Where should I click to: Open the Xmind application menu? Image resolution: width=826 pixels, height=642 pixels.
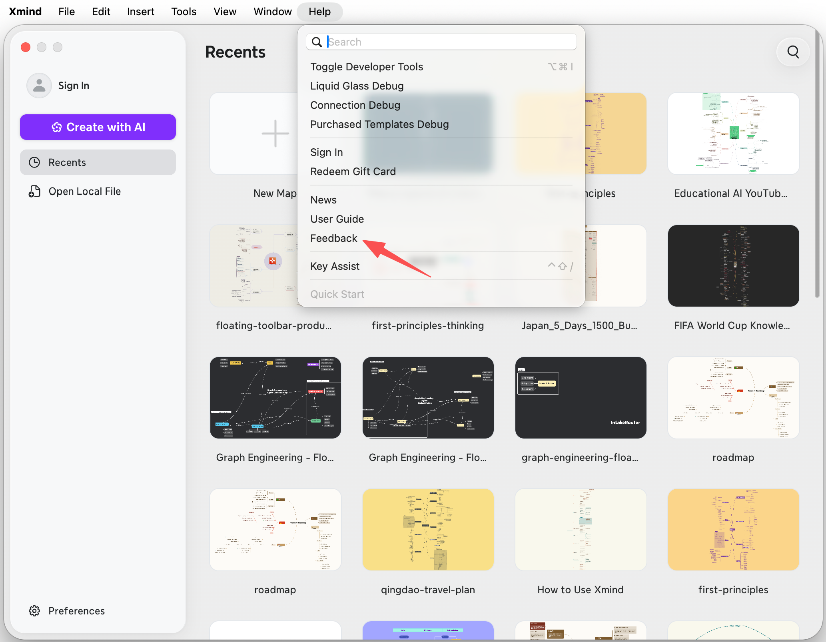[x=25, y=12]
